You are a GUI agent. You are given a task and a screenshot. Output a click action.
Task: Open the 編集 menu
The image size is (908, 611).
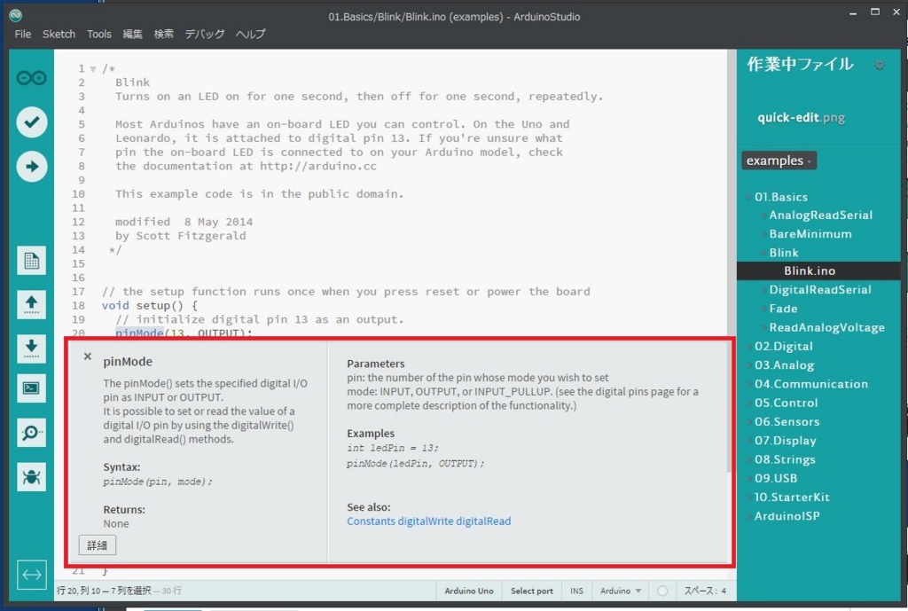(x=132, y=35)
